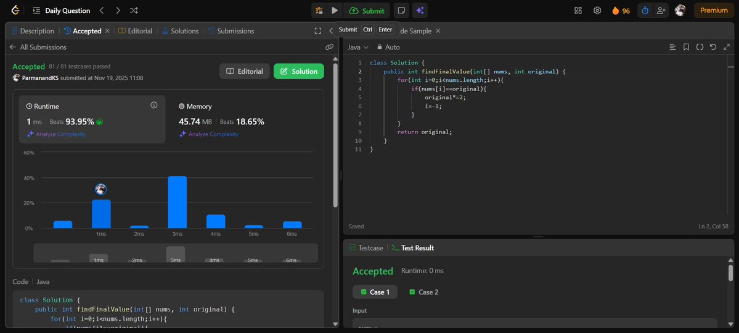Analyze Complexity under Memory

(x=208, y=134)
